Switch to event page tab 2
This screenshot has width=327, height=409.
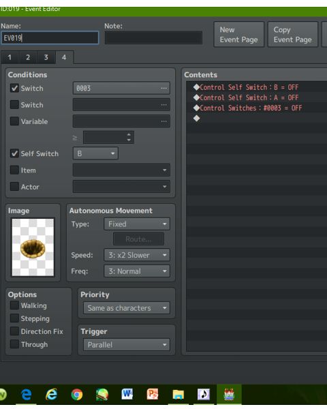pos(28,57)
